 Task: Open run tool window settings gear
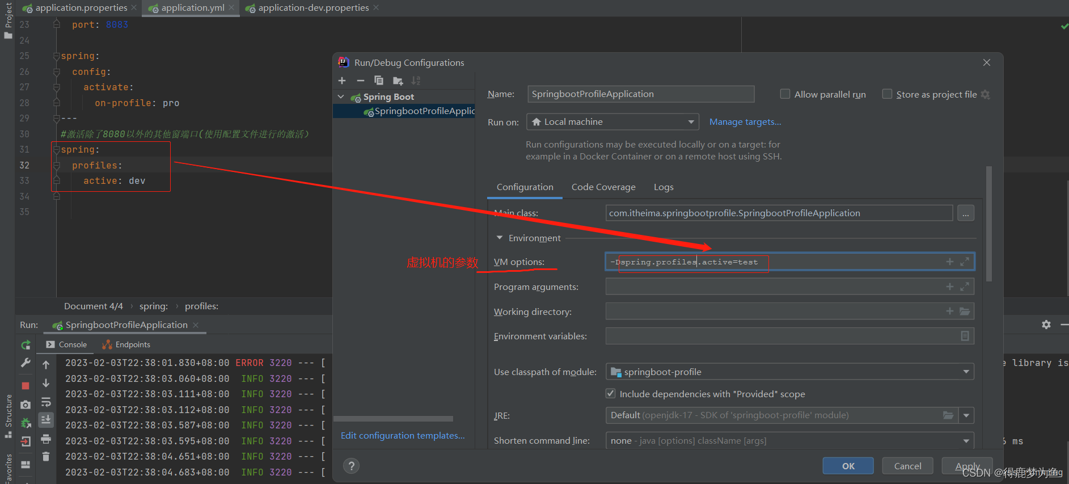[1046, 325]
